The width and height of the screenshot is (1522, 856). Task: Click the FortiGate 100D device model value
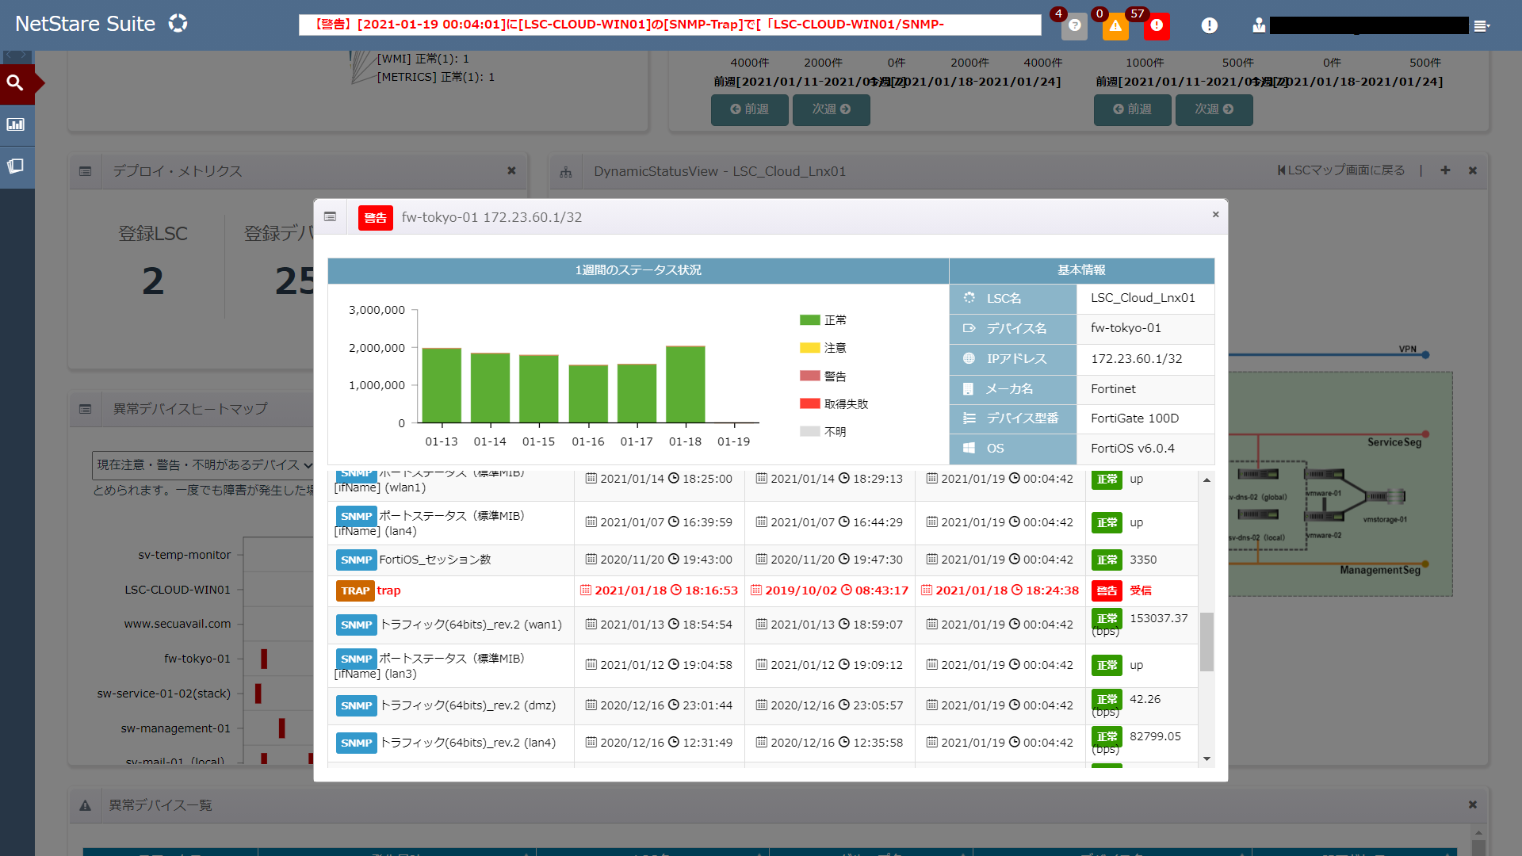(x=1134, y=418)
